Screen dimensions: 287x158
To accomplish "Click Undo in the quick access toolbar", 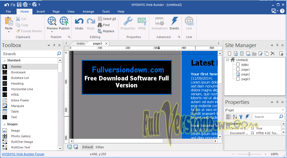I will point(7,5).
